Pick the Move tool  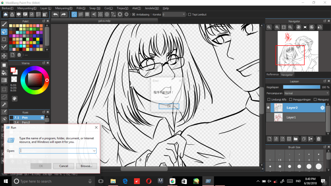click(4, 56)
